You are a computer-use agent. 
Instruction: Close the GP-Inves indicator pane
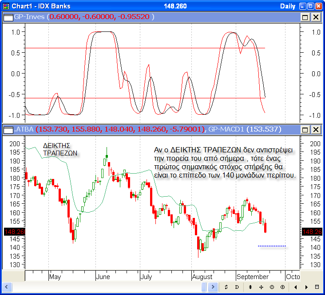(x=315, y=17)
